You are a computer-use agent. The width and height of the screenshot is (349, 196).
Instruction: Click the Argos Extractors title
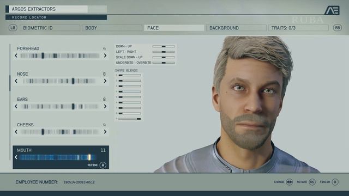34,9
